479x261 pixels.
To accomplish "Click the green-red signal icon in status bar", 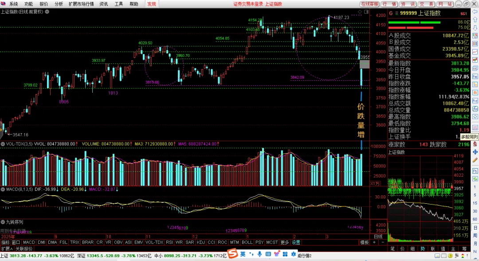I will (x=463, y=256).
